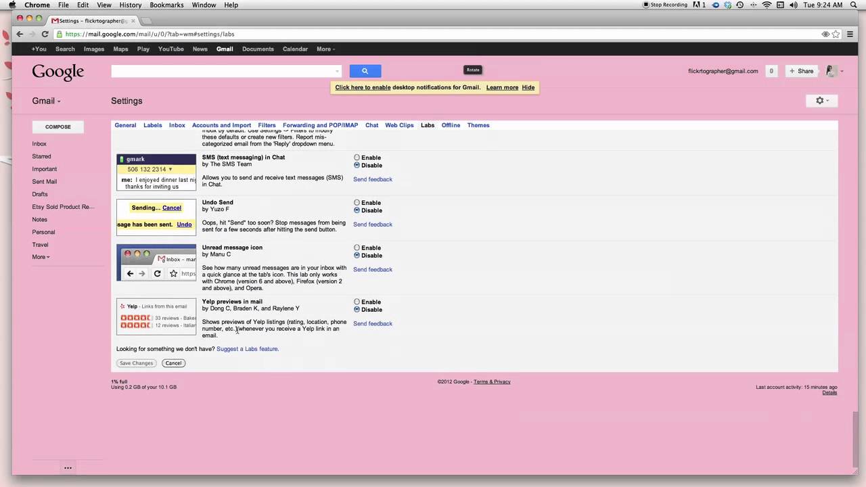
Task: Click the Share button
Action: pos(802,71)
